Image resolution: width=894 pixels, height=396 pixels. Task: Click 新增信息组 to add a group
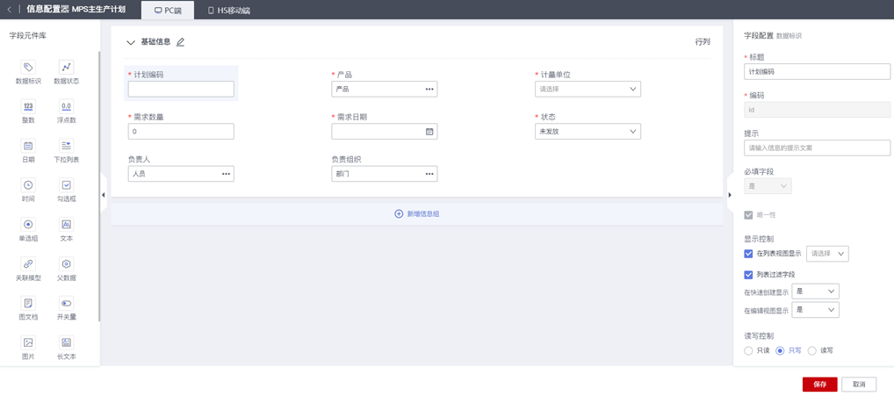(417, 213)
